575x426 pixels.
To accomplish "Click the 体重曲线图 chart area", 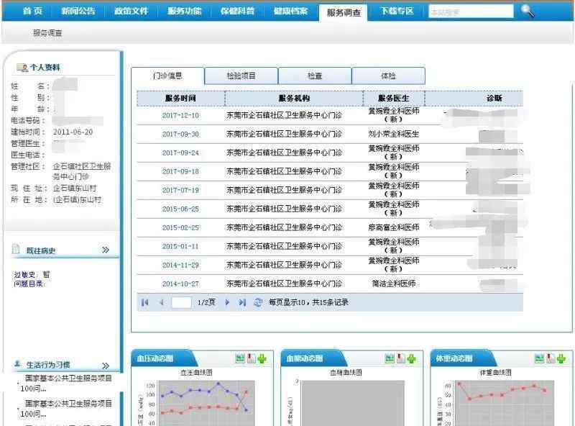I will click(x=505, y=403).
